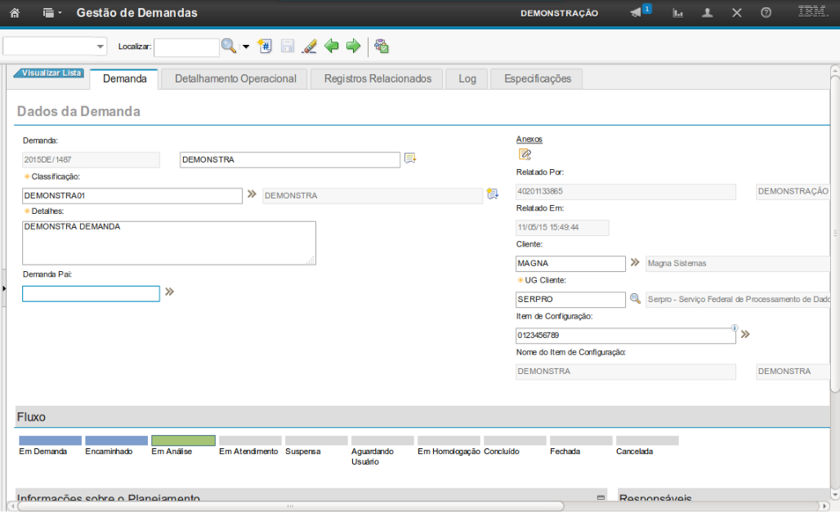This screenshot has width=840, height=512.
Task: Click the Home icon in header
Action: tap(14, 13)
